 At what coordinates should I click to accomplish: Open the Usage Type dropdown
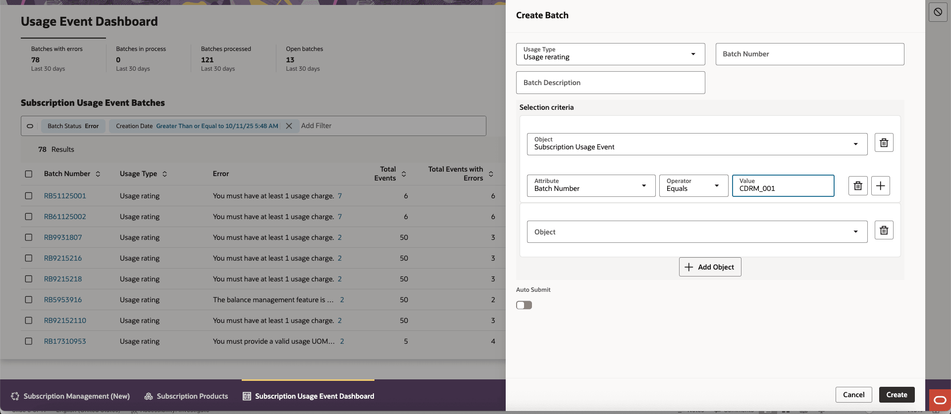coord(610,54)
